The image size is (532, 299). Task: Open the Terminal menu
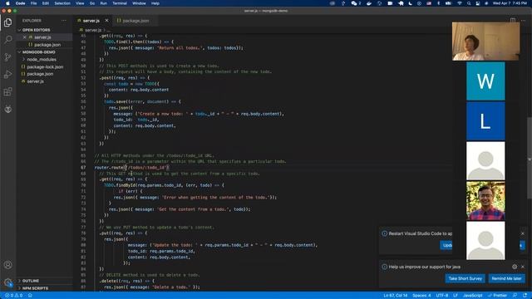120,3
